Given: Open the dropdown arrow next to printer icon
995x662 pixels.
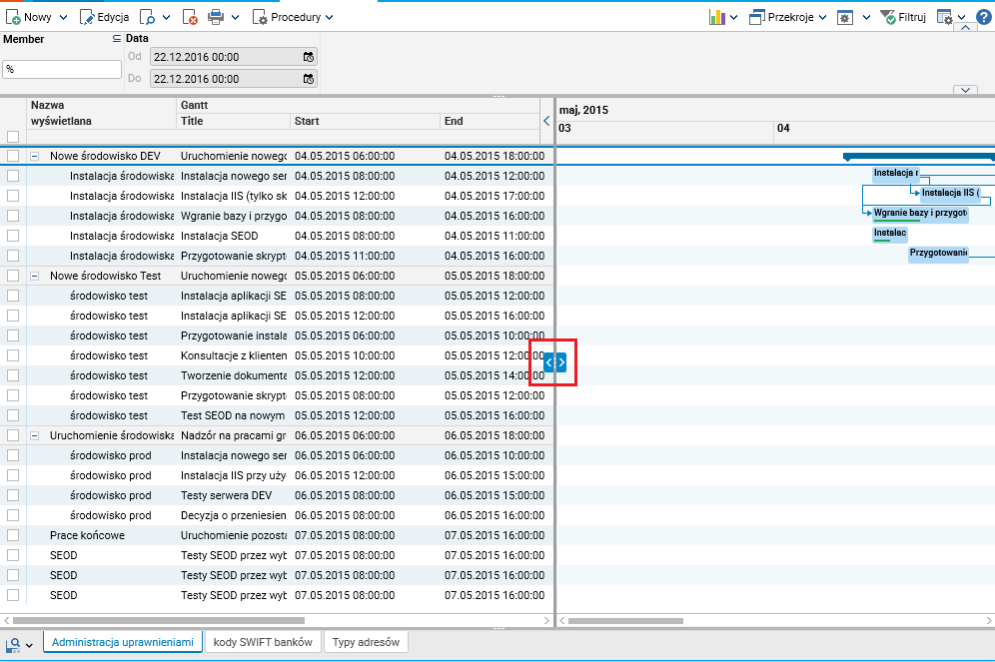Looking at the screenshot, I should [235, 18].
